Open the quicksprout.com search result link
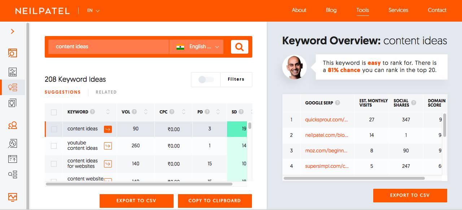 tap(327, 120)
